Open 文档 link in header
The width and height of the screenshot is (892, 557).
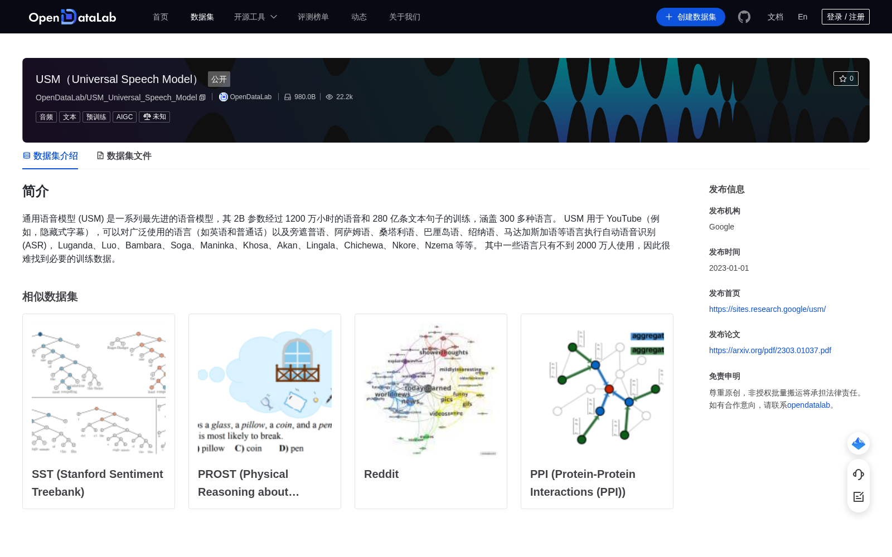[775, 17]
